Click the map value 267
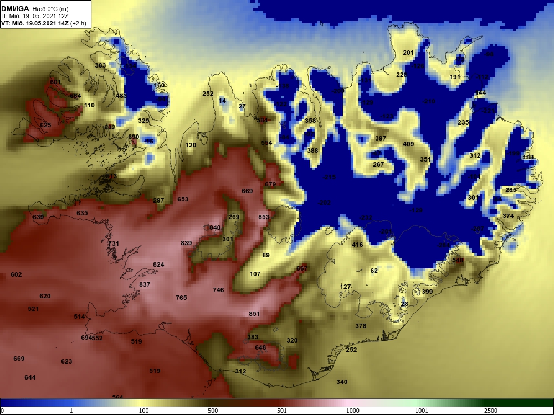 (378, 164)
